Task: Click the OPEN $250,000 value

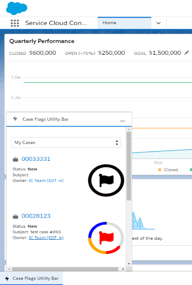Action: pyautogui.click(x=111, y=53)
